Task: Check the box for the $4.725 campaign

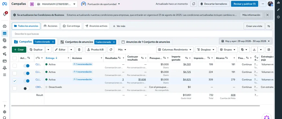Action: pos(15,73)
